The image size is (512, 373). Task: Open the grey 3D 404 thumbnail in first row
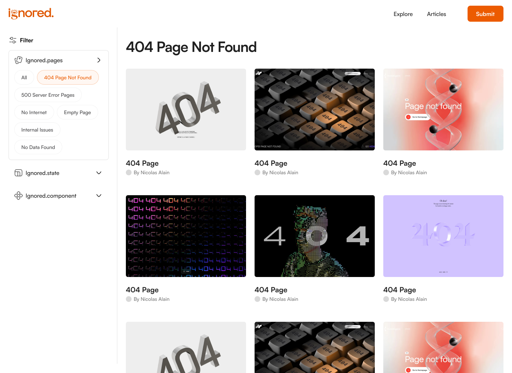tap(186, 110)
